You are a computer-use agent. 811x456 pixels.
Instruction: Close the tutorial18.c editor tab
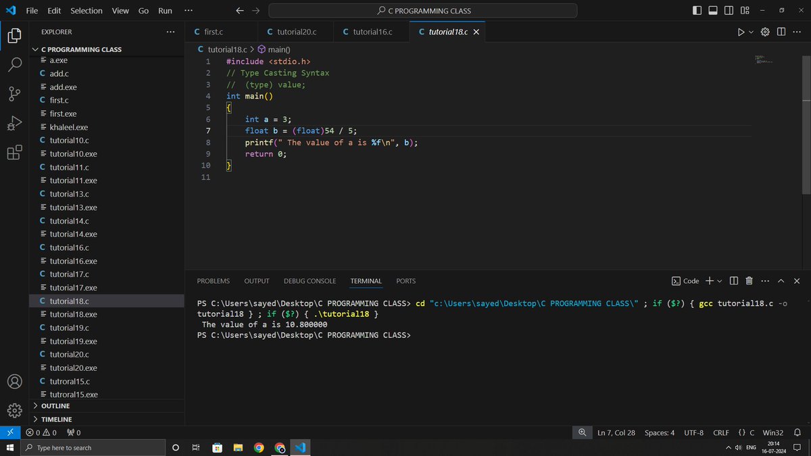point(476,32)
